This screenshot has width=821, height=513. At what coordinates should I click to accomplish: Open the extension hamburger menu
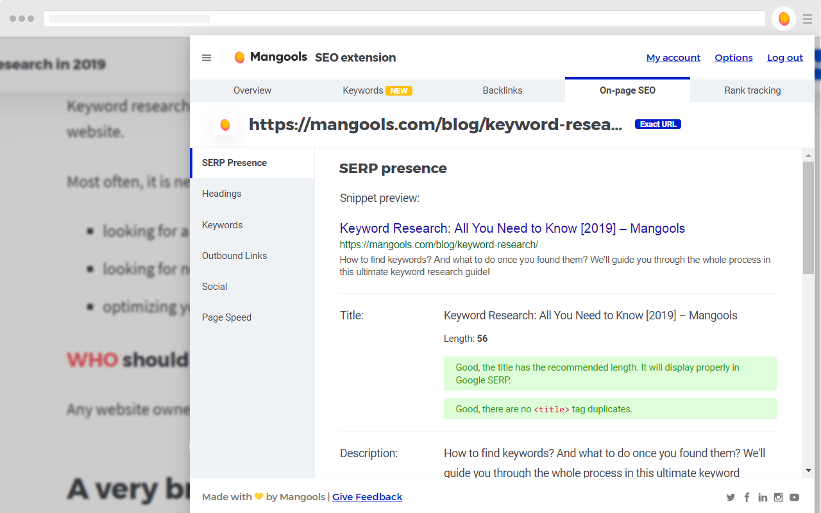click(x=207, y=57)
